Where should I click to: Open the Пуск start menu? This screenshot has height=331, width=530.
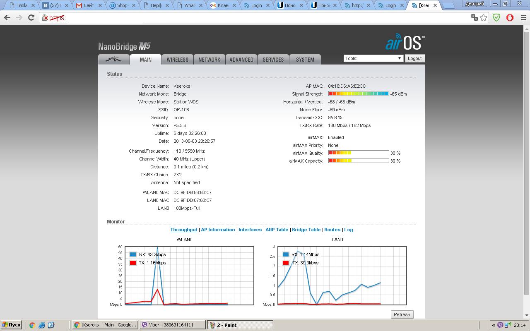11,325
